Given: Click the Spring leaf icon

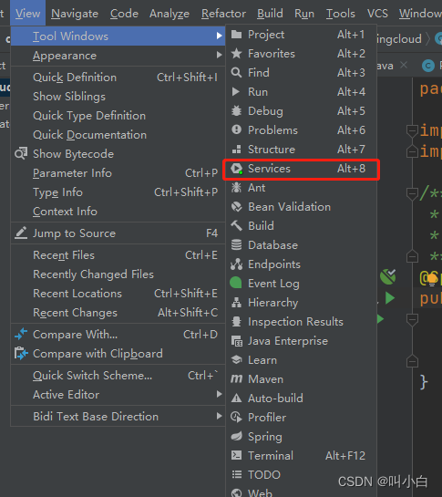Looking at the screenshot, I should coord(236,437).
